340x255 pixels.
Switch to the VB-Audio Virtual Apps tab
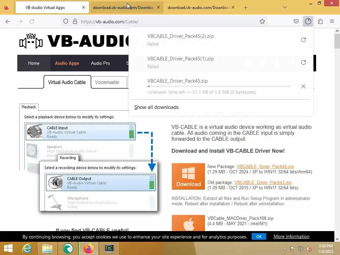click(x=52, y=8)
